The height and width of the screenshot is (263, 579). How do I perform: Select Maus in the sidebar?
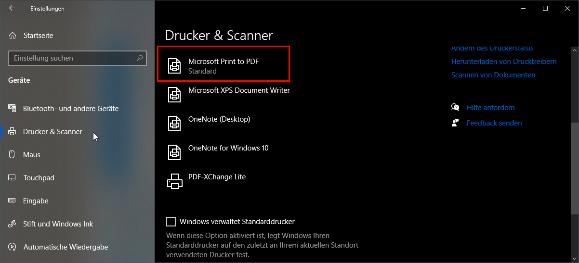click(31, 155)
